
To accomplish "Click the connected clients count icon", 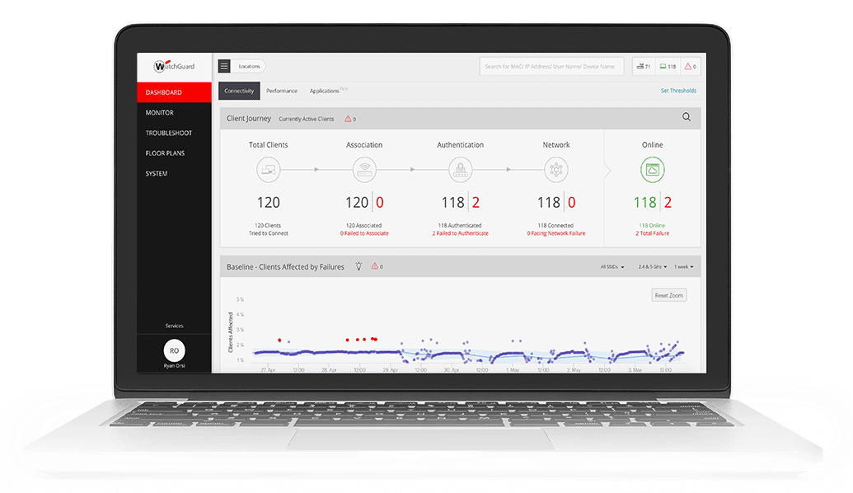I will pyautogui.click(x=663, y=66).
